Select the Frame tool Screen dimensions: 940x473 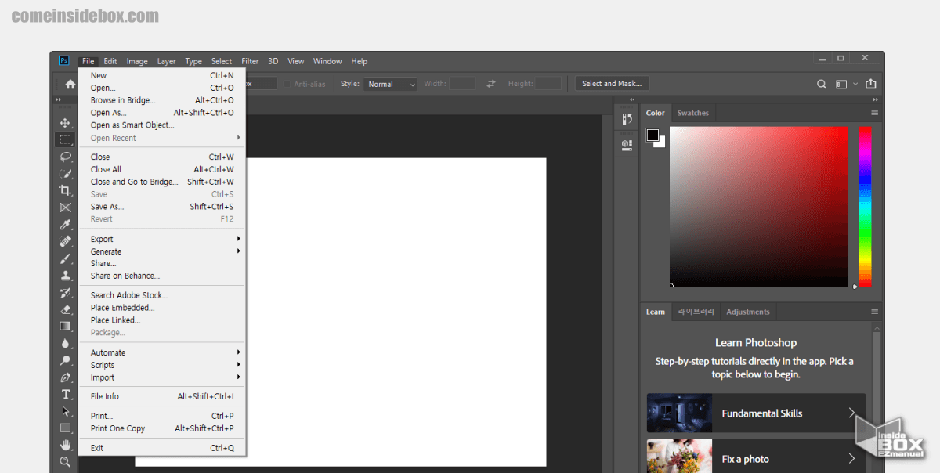point(66,208)
